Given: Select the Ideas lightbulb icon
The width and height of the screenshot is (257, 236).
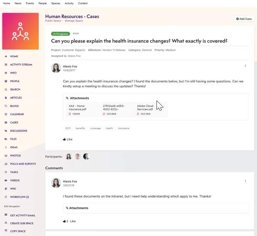Looking at the screenshot, I should tap(6, 147).
